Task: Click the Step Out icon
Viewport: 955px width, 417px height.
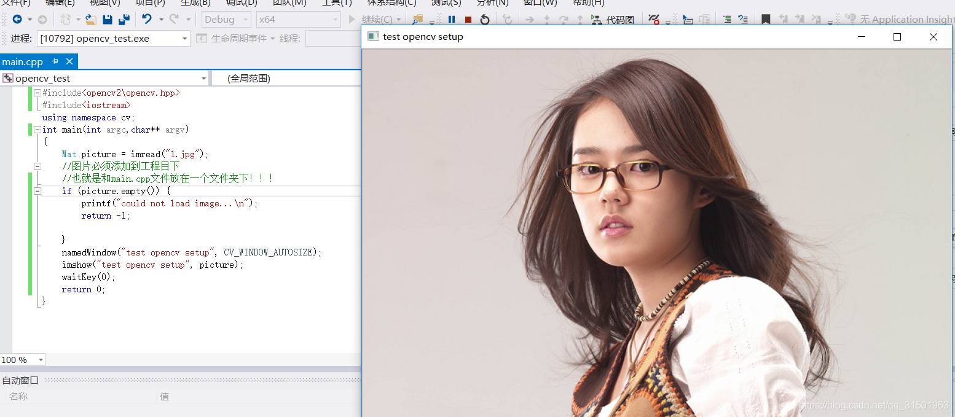Action: (x=580, y=20)
